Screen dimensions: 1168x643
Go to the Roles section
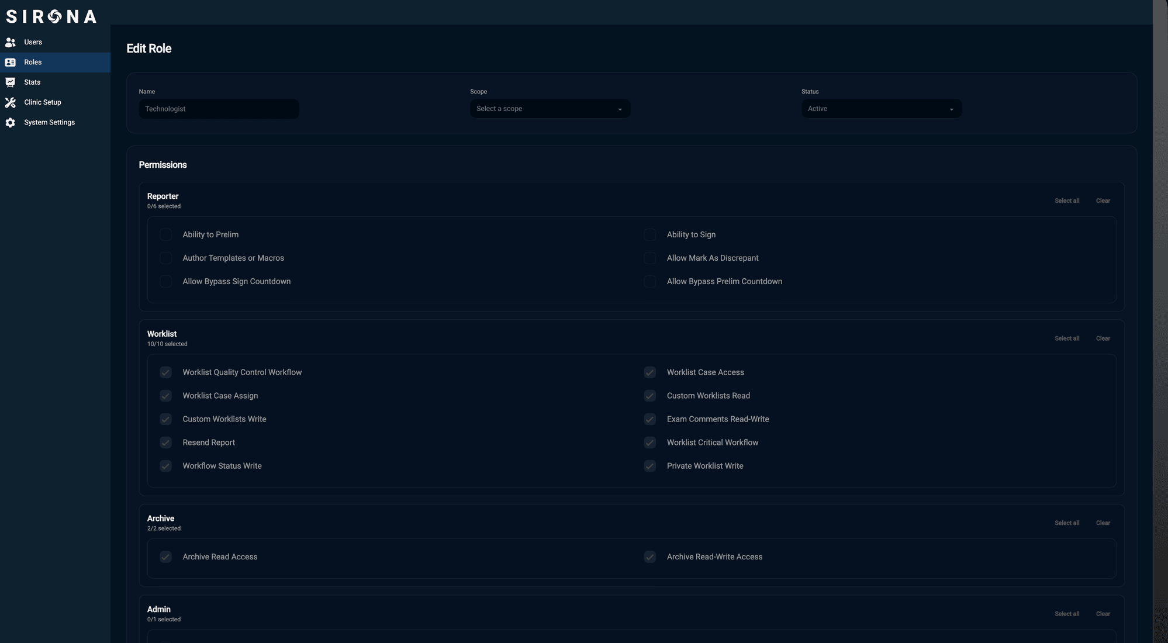pyautogui.click(x=55, y=63)
